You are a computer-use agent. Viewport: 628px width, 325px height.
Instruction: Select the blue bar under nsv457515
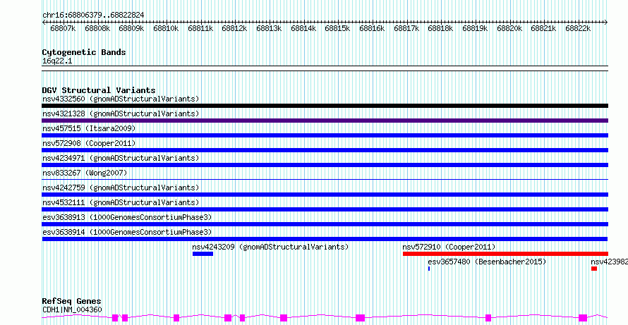pos(325,135)
